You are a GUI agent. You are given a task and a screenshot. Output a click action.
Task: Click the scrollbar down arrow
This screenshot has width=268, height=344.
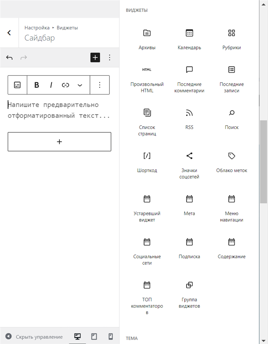point(263,341)
